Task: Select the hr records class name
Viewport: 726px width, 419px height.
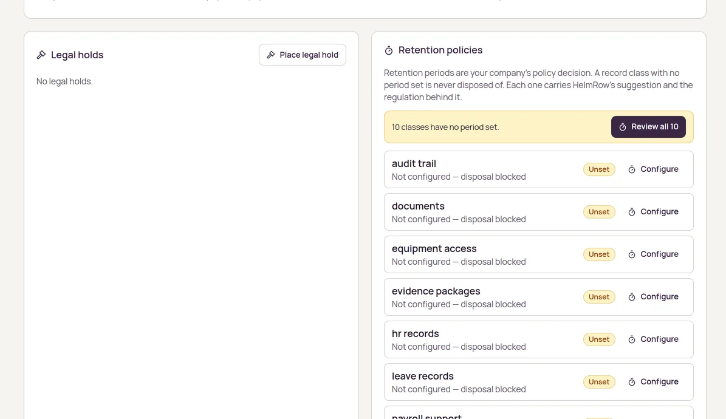Action: pos(416,334)
